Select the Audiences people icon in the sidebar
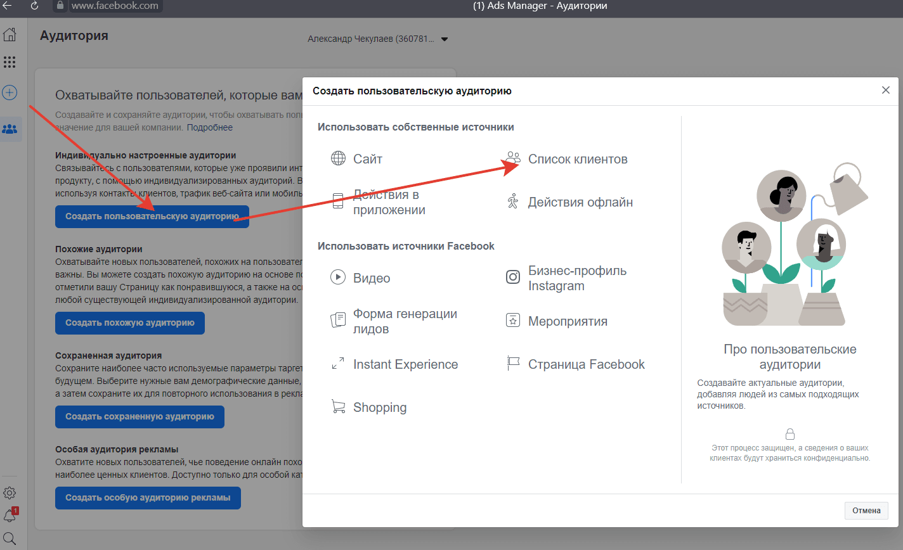The width and height of the screenshot is (903, 550). tap(10, 129)
